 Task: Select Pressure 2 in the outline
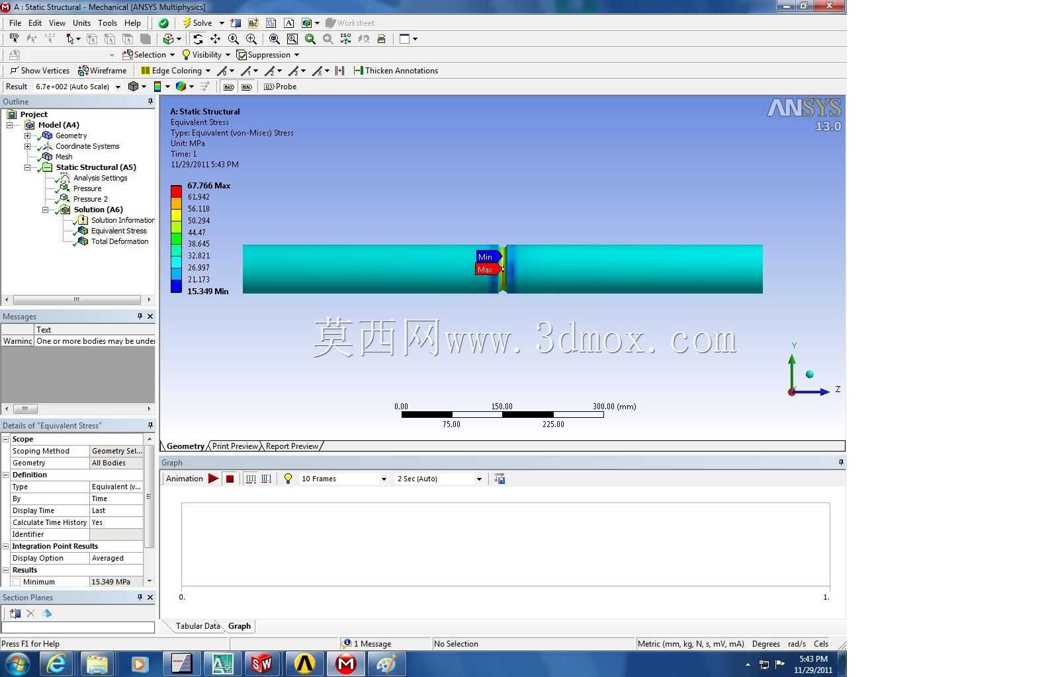point(90,199)
